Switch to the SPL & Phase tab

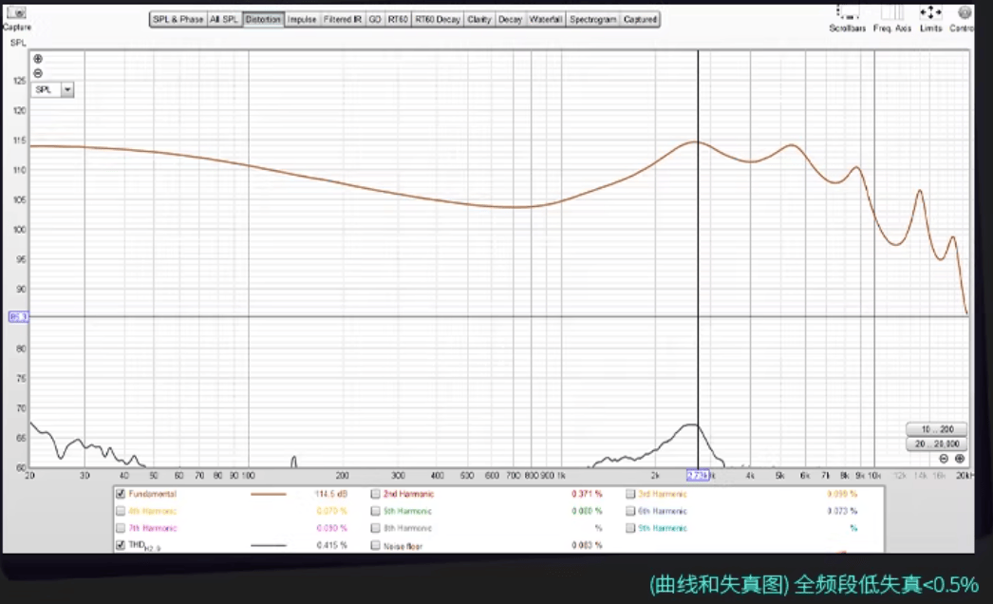(178, 20)
